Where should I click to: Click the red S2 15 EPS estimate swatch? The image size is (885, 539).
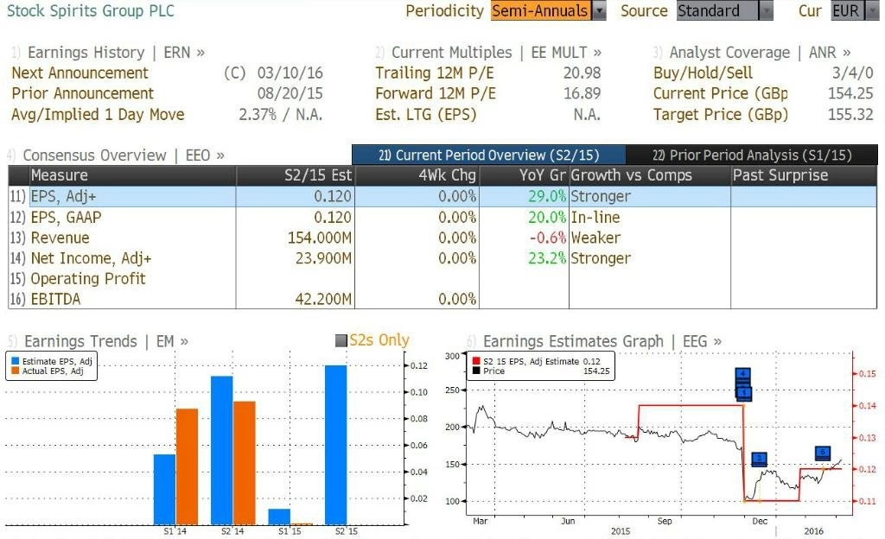point(476,361)
